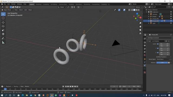The width and height of the screenshot is (173, 97).
Task: Enable the Affect Transform checkbox
Action: click(x=157, y=57)
